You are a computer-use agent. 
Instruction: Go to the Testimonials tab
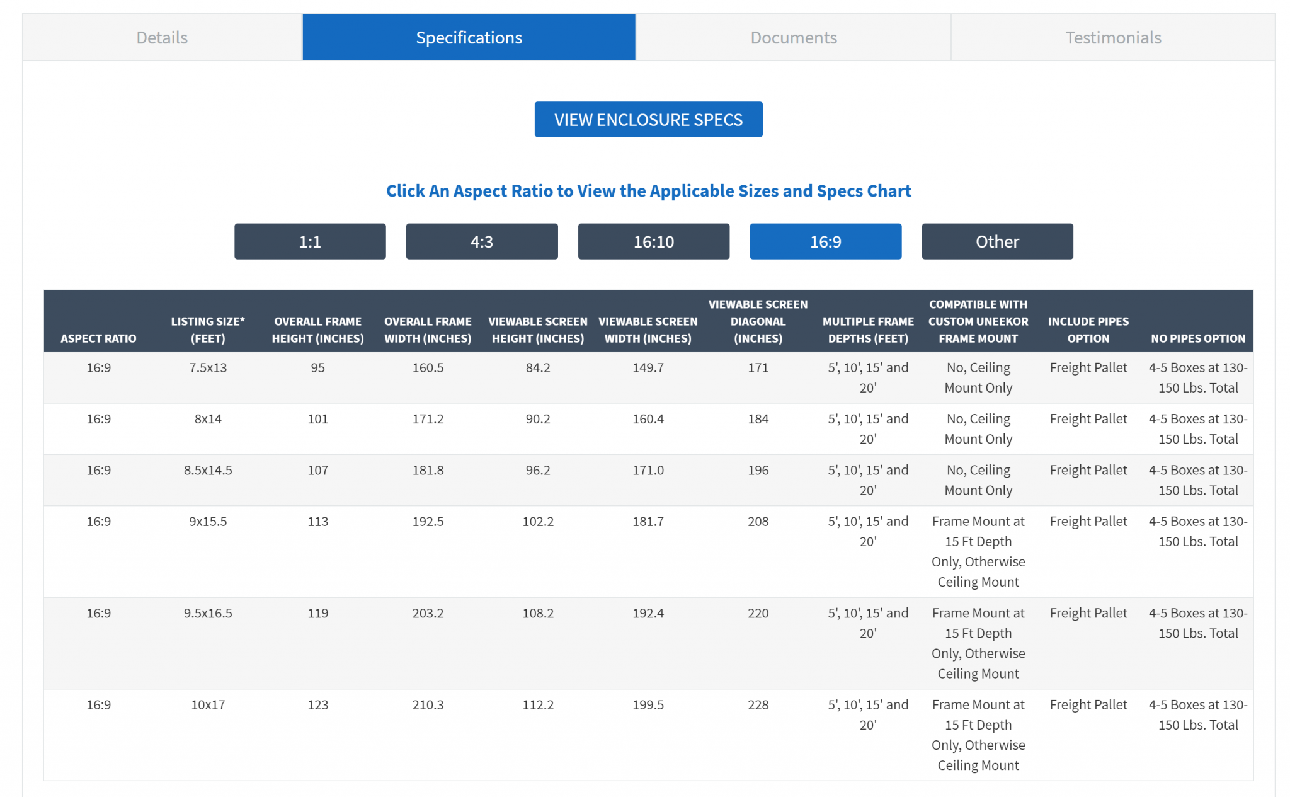point(1113,38)
